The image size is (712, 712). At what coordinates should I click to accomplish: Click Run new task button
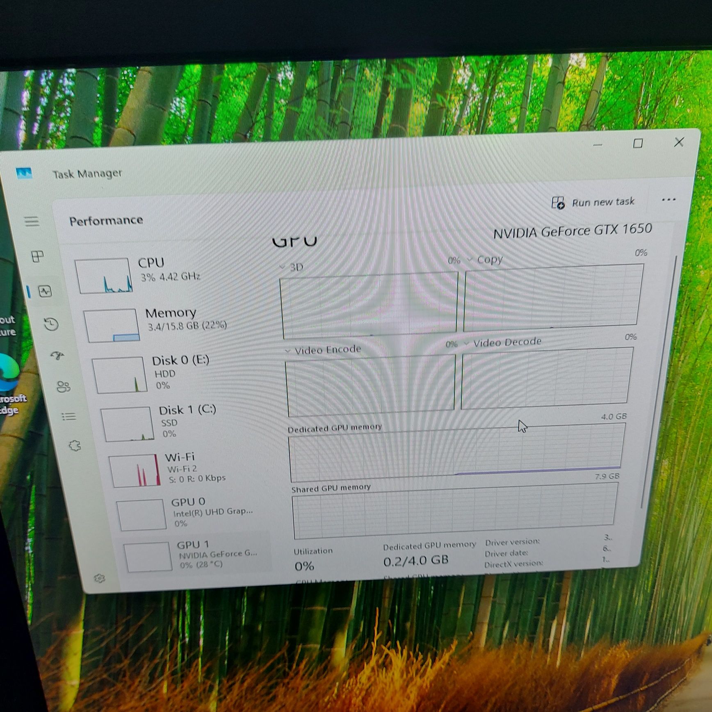(593, 202)
